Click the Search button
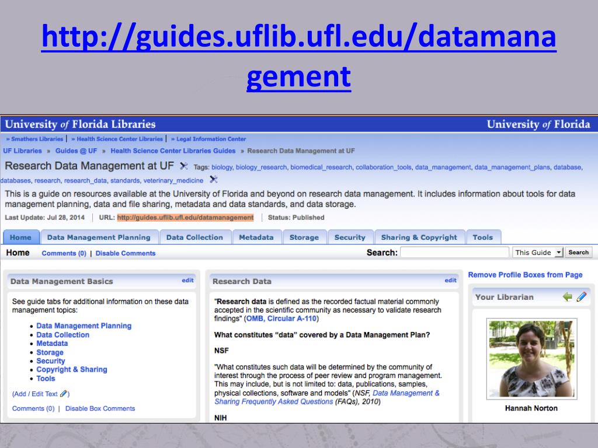The image size is (598, 448). tap(578, 252)
